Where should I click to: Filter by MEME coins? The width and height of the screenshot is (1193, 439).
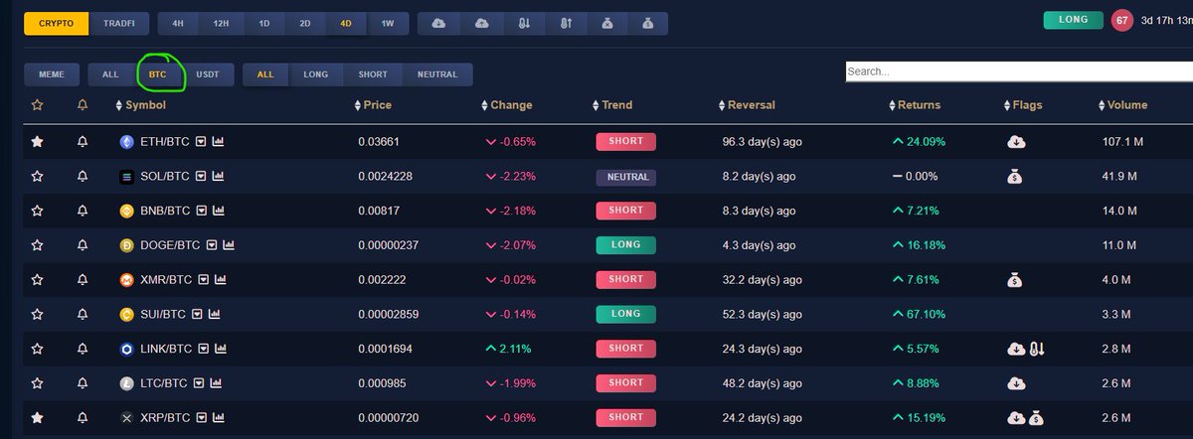(52, 74)
